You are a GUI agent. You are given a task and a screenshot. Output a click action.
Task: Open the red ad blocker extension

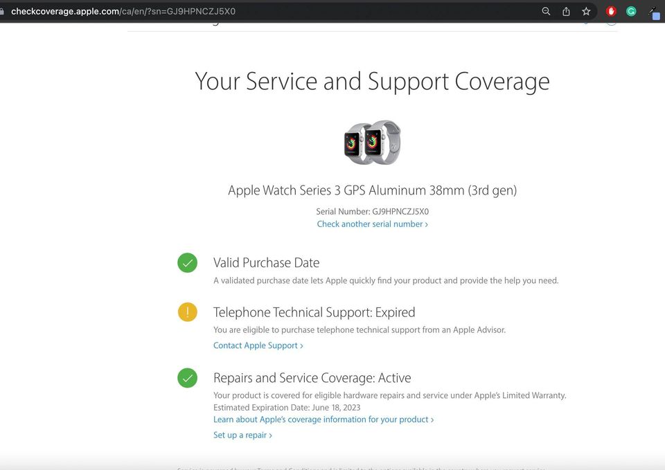[611, 11]
